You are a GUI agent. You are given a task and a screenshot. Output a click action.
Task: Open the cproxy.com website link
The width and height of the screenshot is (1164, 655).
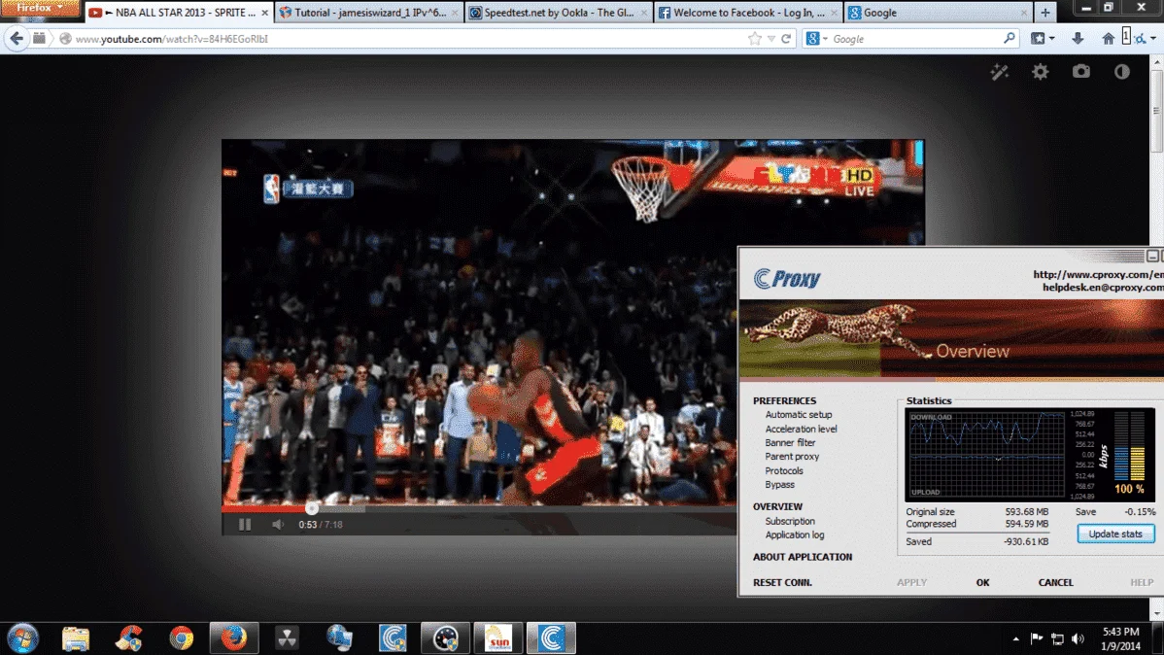1098,275
